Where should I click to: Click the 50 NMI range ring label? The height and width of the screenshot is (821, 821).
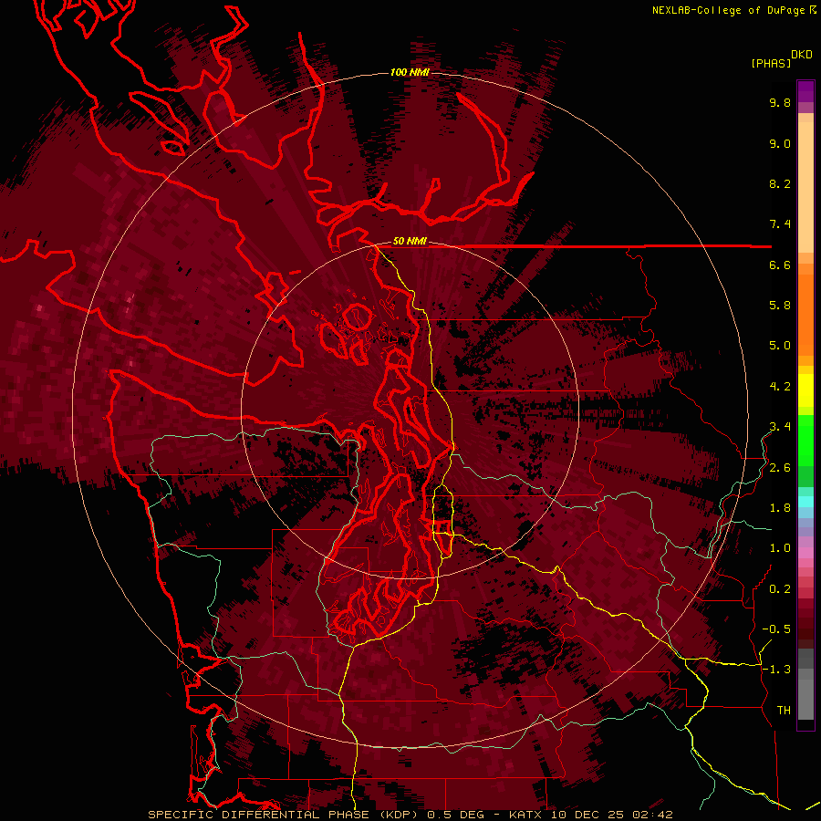[410, 241]
